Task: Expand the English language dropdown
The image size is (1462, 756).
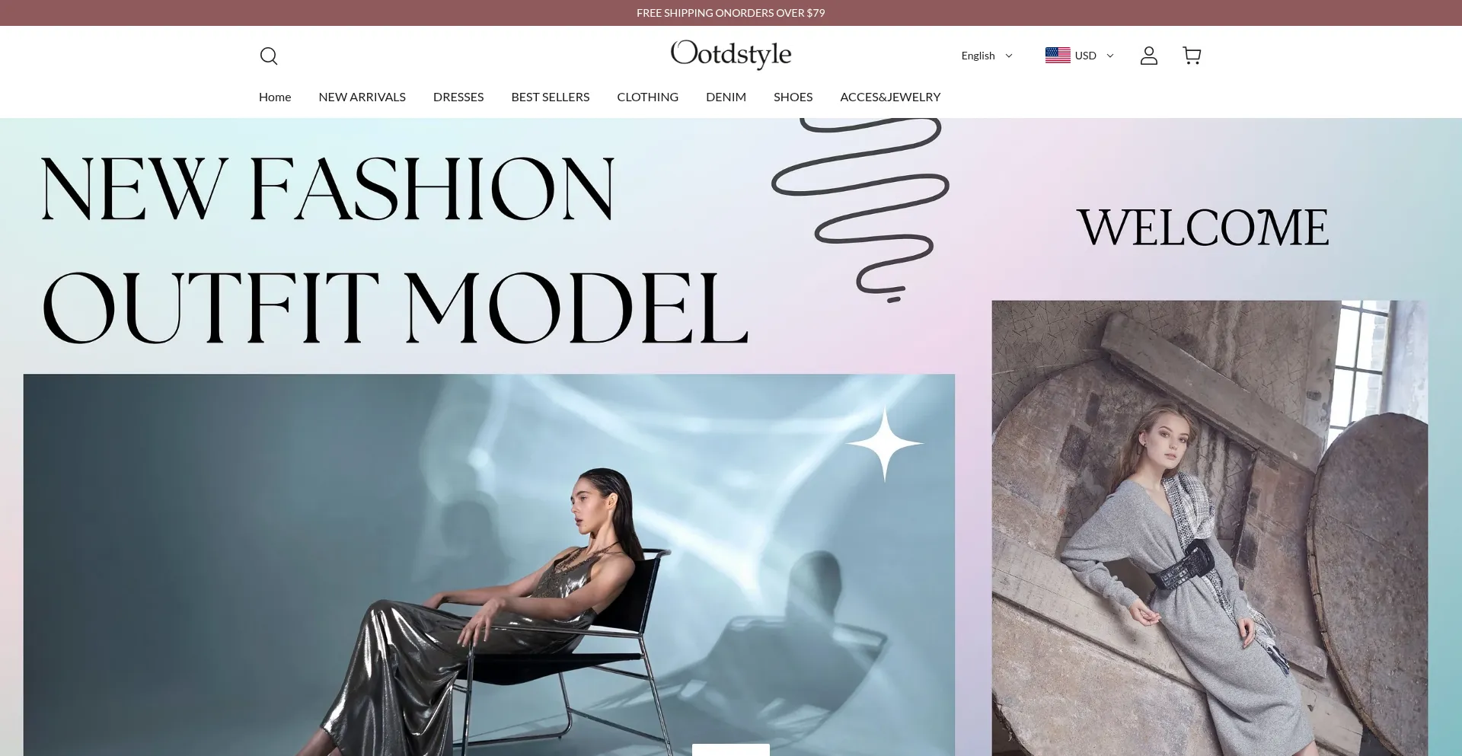Action: point(987,56)
